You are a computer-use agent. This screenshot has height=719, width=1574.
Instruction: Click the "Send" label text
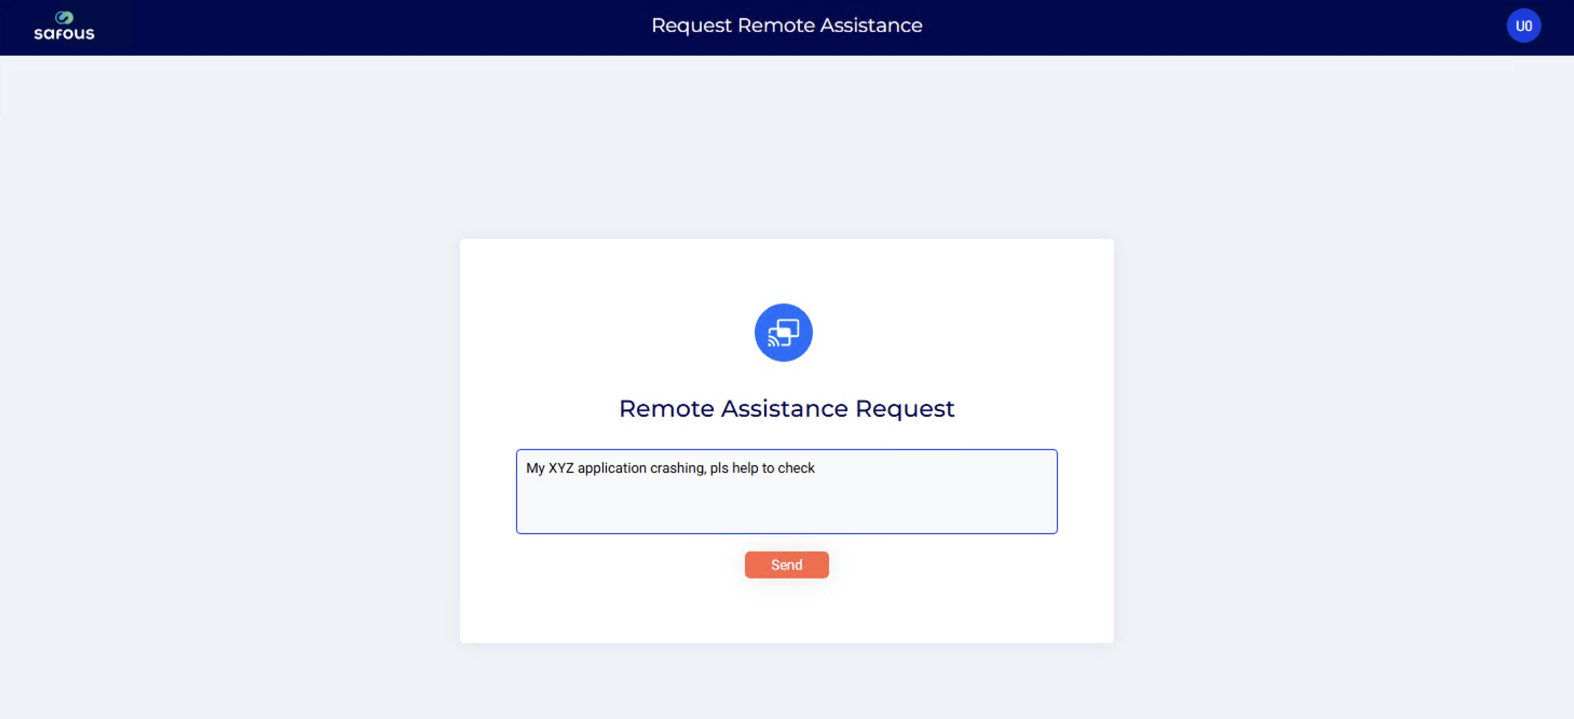[x=786, y=565]
